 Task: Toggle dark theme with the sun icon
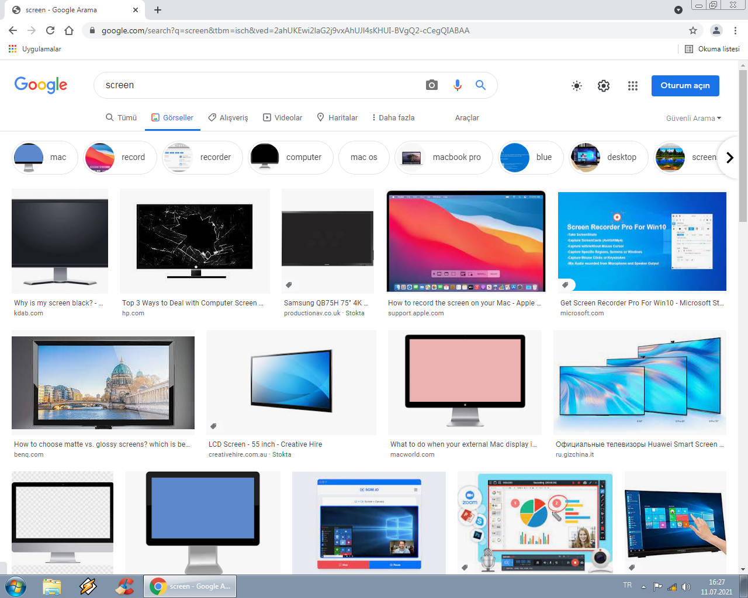[x=577, y=86]
